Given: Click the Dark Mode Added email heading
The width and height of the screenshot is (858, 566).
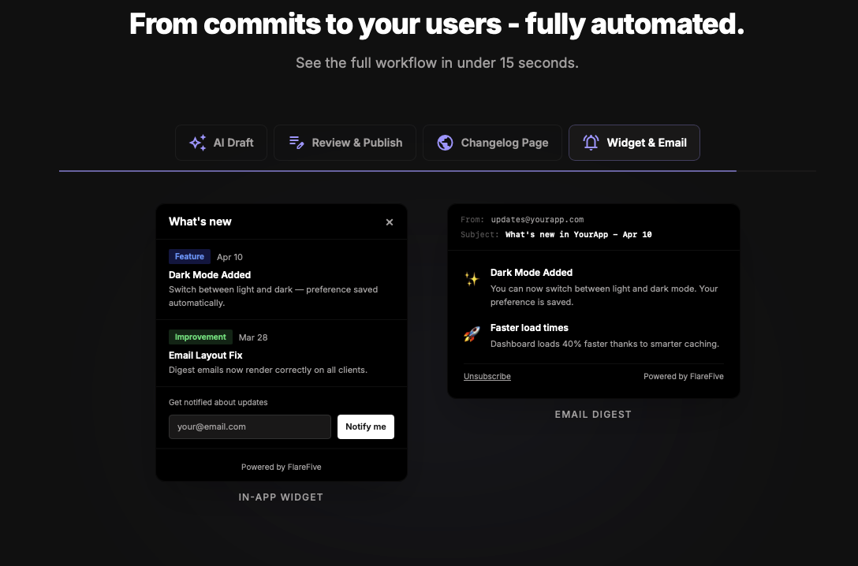Looking at the screenshot, I should [532, 273].
